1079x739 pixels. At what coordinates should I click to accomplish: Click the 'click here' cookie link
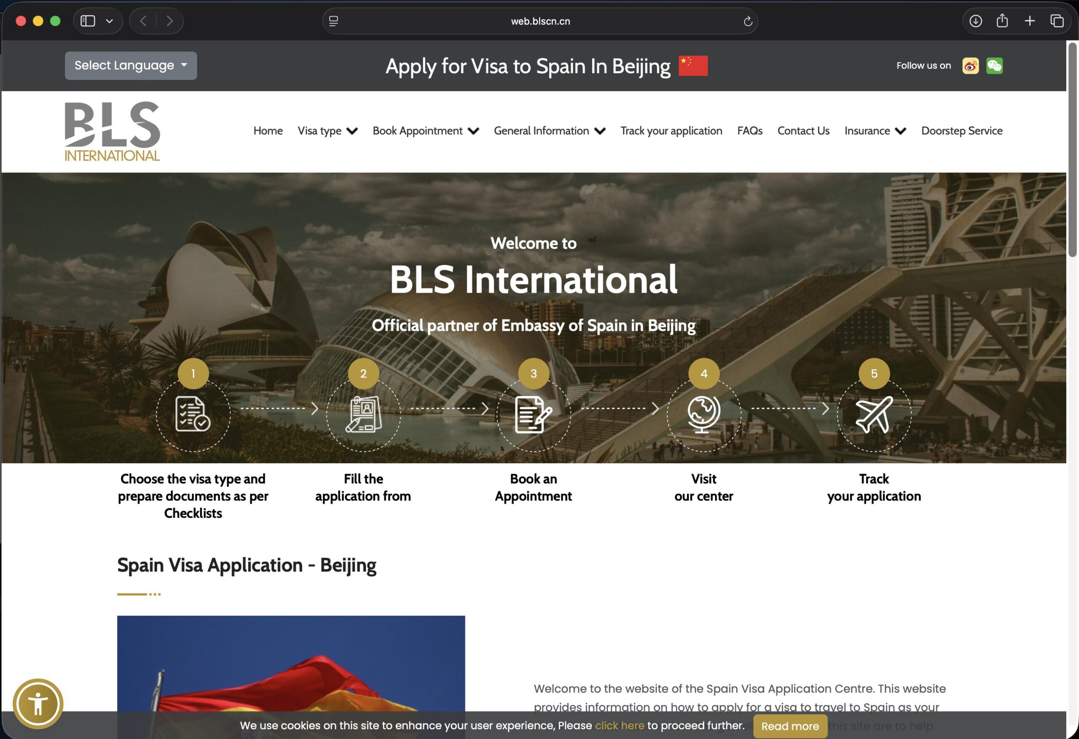(619, 726)
